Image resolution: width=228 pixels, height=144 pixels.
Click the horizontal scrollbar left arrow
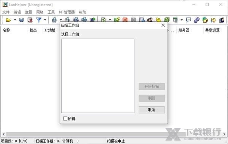[3, 134]
